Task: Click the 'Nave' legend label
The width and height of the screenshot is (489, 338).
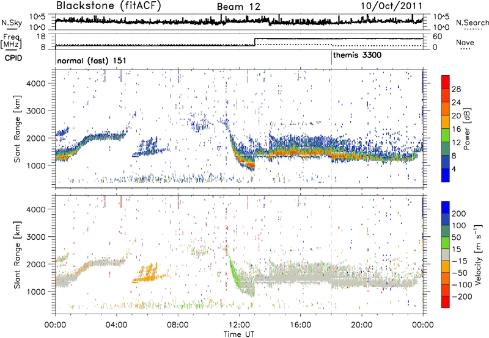Action: (465, 42)
